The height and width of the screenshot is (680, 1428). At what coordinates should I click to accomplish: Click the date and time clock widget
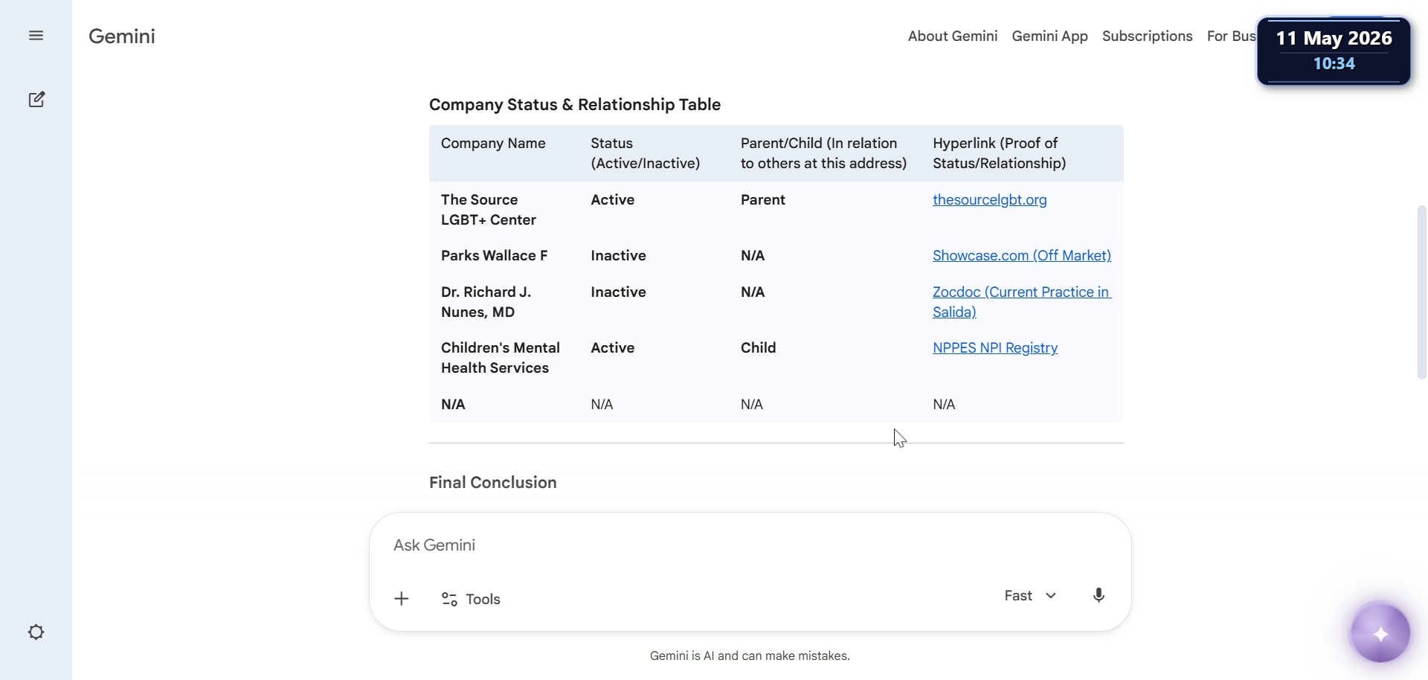(x=1334, y=51)
